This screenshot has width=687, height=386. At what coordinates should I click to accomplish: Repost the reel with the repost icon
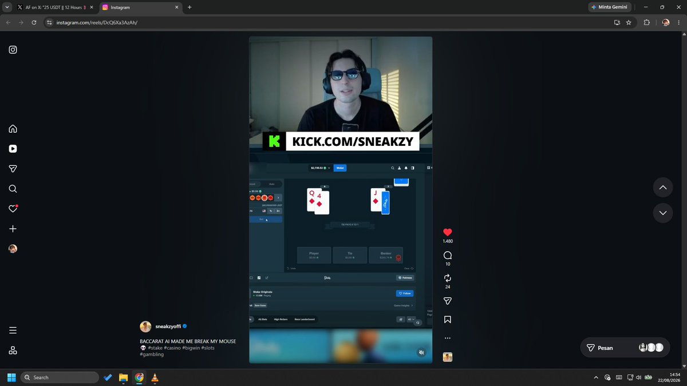[448, 278]
